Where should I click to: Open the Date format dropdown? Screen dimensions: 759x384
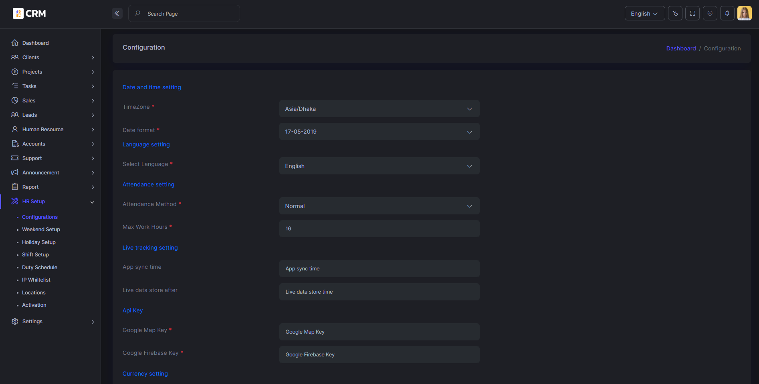pos(379,132)
